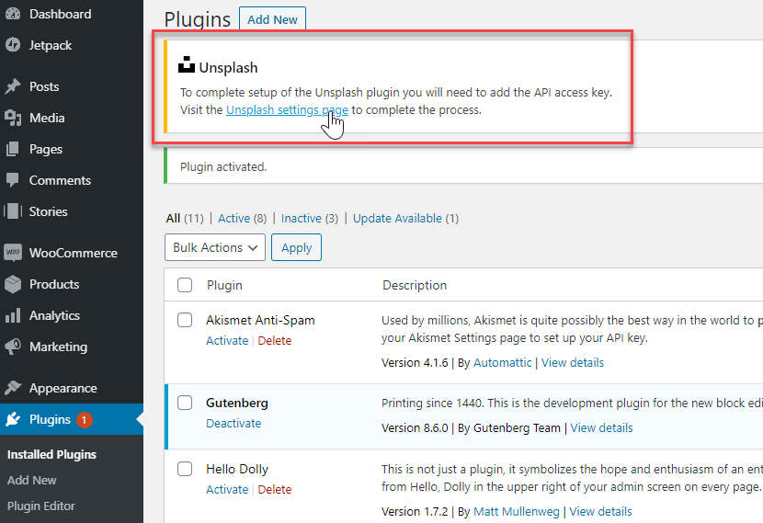The width and height of the screenshot is (763, 523).
Task: Check the Gutenberg plugin checkbox
Action: [x=185, y=403]
